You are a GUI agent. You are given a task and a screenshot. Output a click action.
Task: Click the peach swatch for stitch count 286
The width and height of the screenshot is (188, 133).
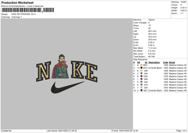[142, 71]
